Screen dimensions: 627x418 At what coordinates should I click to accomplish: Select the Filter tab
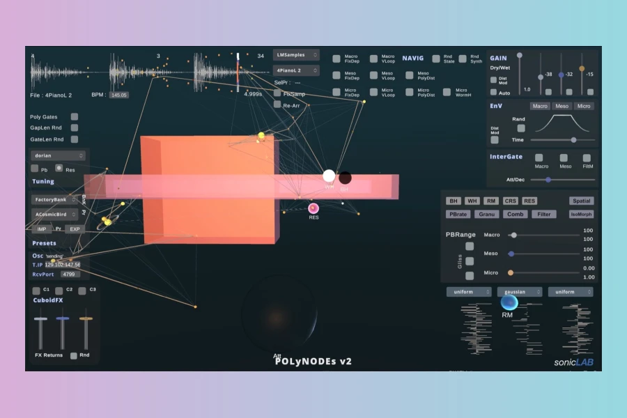pos(544,215)
